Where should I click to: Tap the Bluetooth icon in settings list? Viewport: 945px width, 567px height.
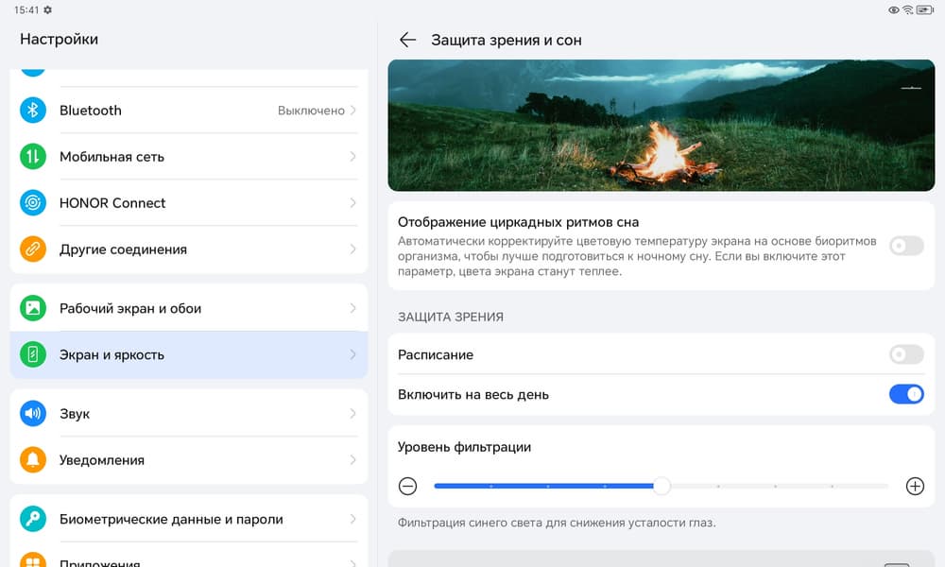point(33,111)
